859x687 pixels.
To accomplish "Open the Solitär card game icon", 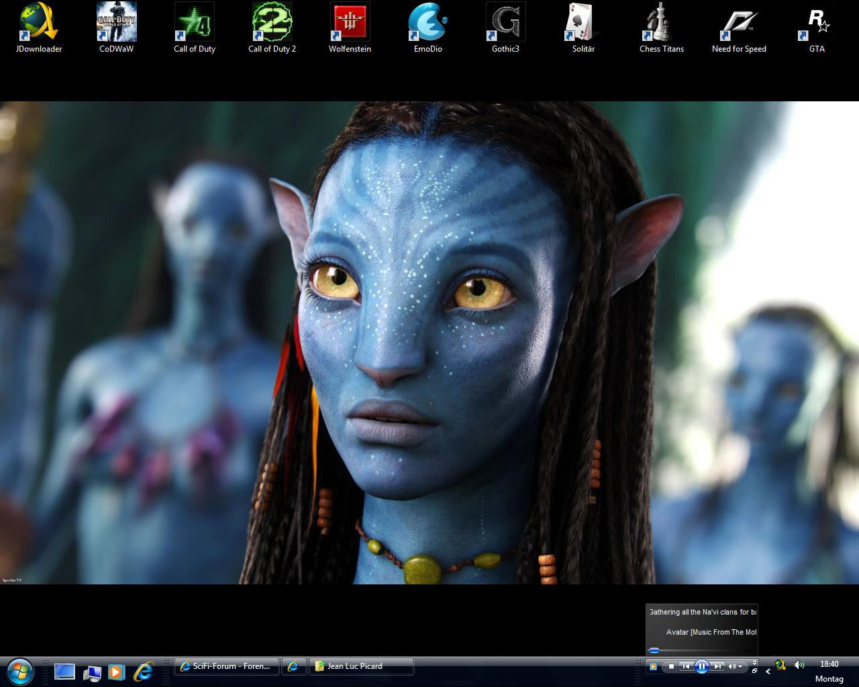I will coord(583,23).
